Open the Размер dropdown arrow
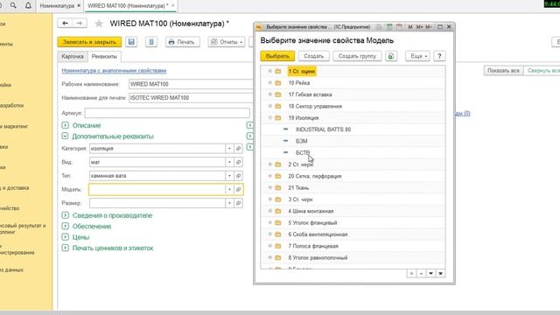The width and height of the screenshot is (560, 315). 229,203
